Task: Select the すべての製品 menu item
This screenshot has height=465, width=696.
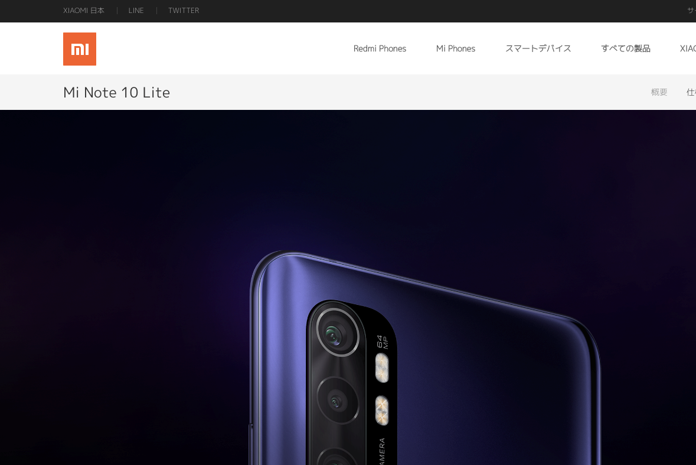Action: pyautogui.click(x=625, y=48)
